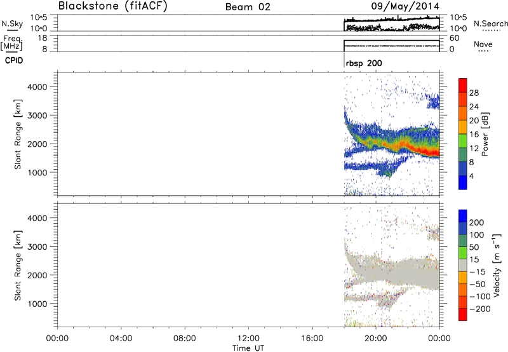Click 'Slant Range [km]' label of velocity panel
508x352 pixels.
tap(18, 266)
